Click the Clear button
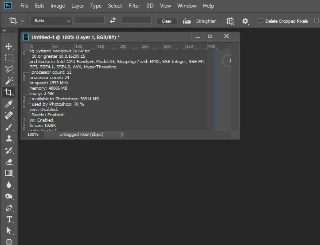Viewport: 320px width, 245px height. pos(167,21)
